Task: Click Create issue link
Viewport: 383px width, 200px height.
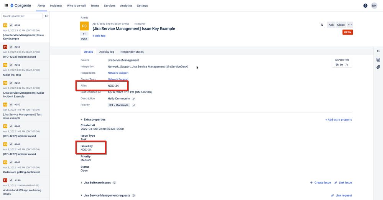Action: click(321, 183)
